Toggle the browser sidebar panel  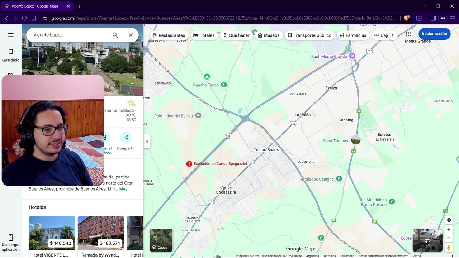point(433,18)
